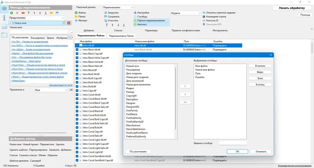Move the list item to the bottom in the Список group
The image size is (314, 168).
pos(124,25)
